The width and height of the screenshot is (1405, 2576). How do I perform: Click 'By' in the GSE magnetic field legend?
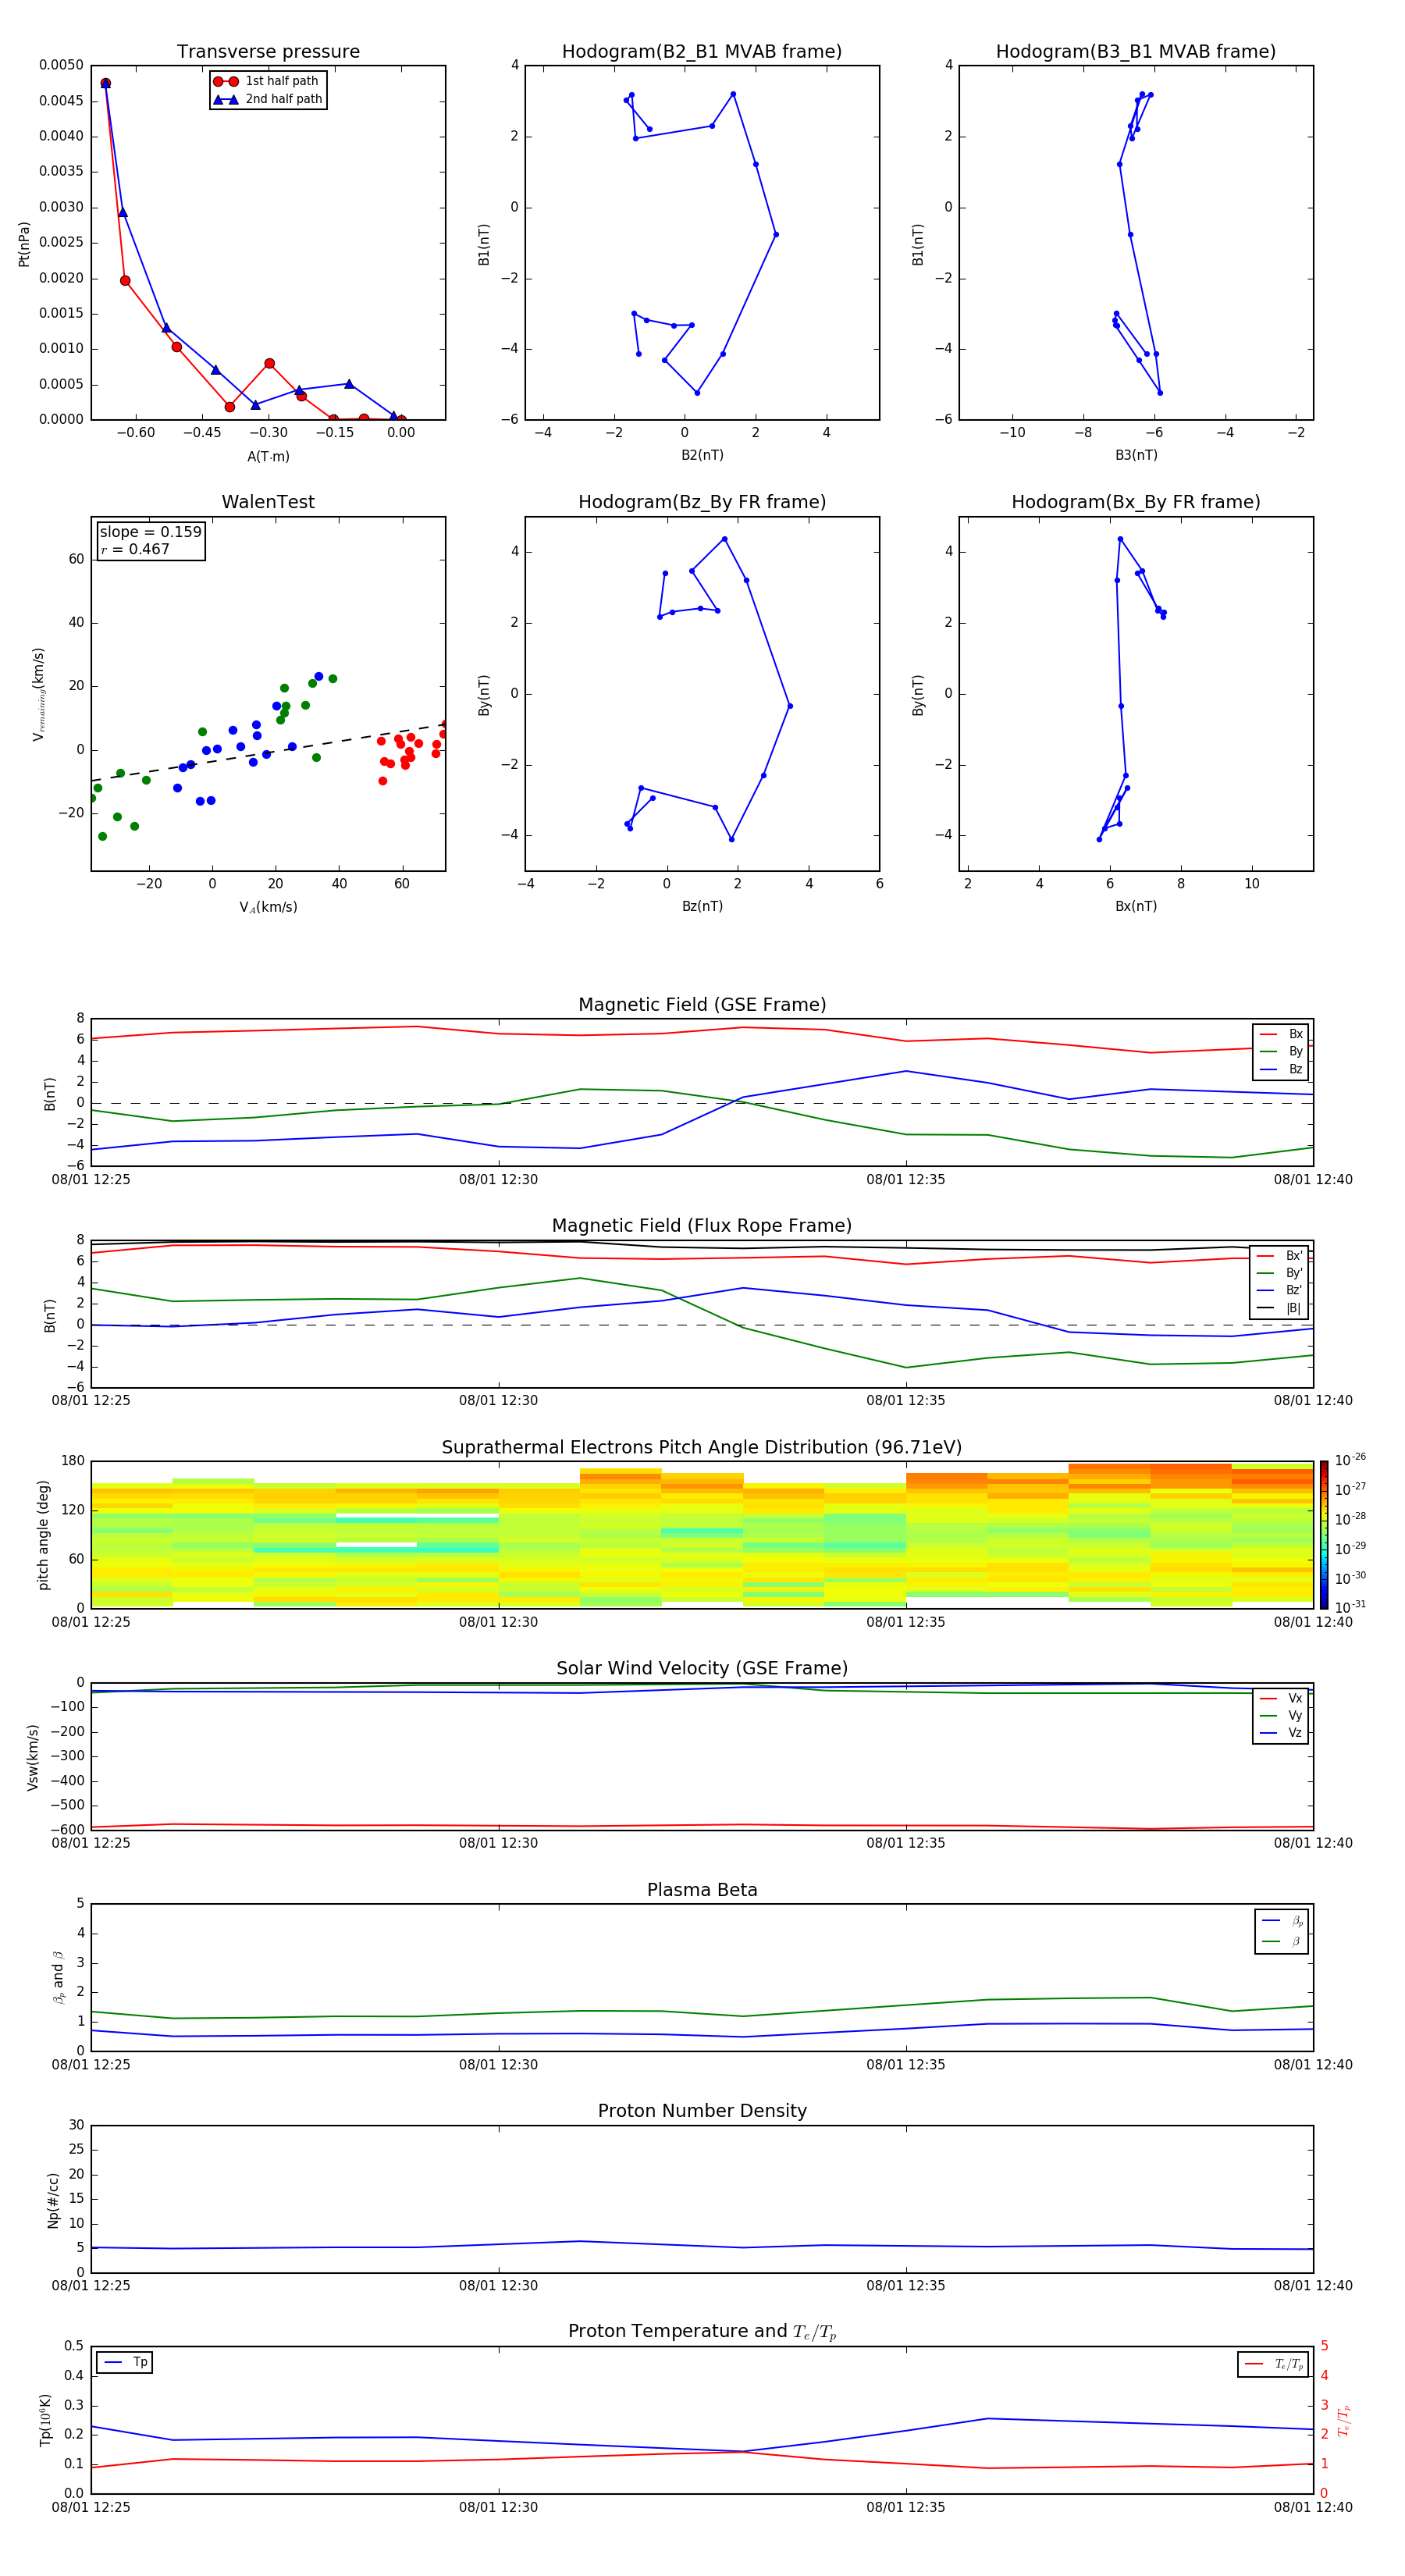click(1295, 1052)
